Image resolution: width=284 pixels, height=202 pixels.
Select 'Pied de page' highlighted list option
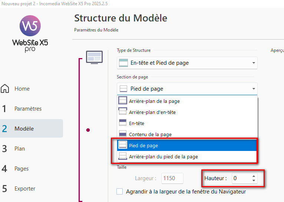(x=187, y=145)
